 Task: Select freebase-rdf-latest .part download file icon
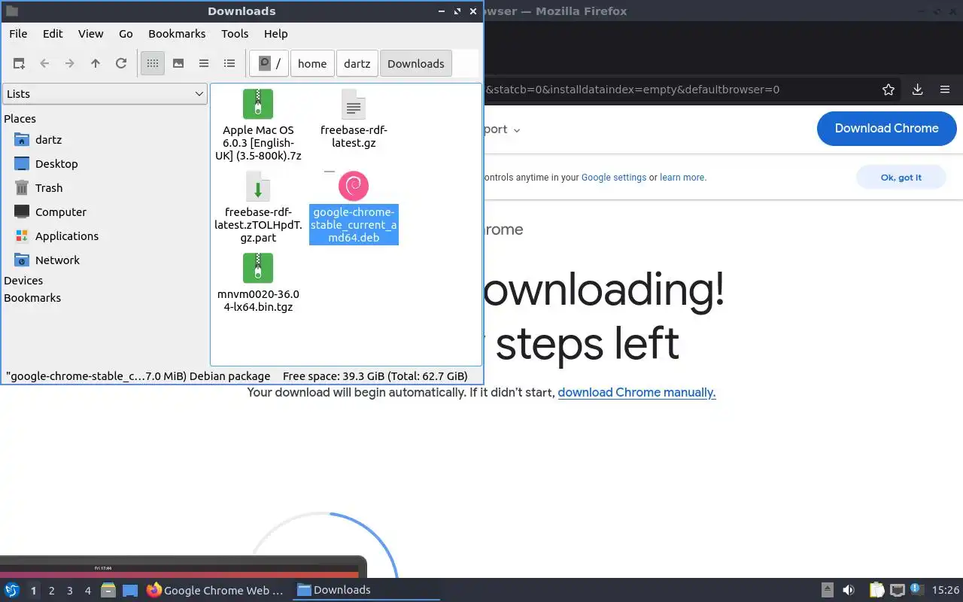click(x=258, y=186)
